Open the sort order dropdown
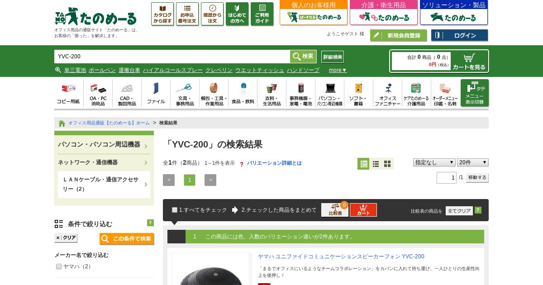Image resolution: width=543 pixels, height=285 pixels. 434,162
